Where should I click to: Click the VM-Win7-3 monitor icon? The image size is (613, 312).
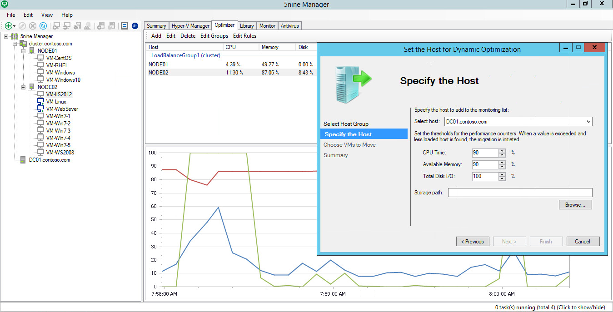click(x=40, y=131)
